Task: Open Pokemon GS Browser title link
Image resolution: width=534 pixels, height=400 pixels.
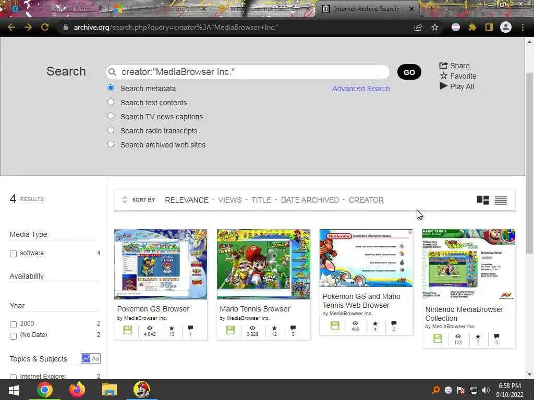Action: [x=153, y=309]
